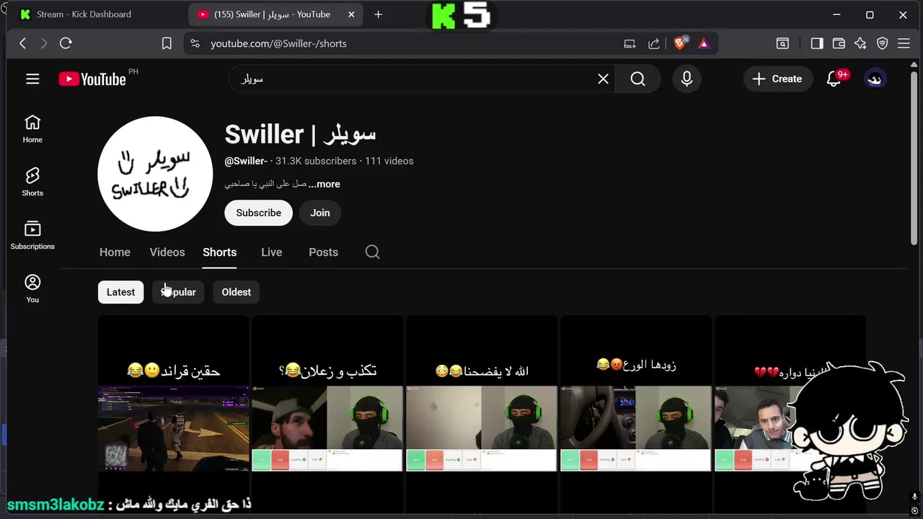The image size is (923, 519).
Task: Click the 111 videos text
Action: click(x=389, y=161)
